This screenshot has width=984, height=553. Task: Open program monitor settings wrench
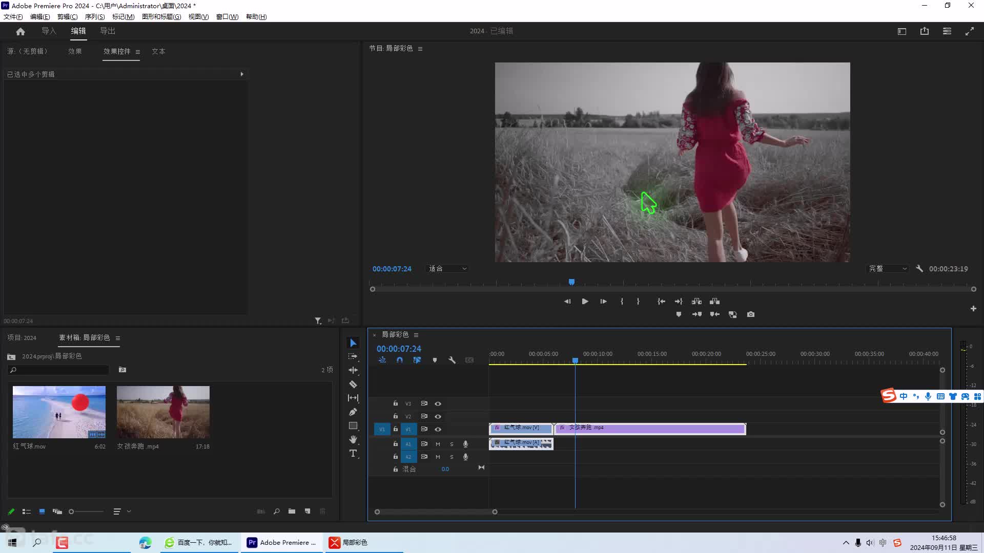tap(919, 268)
